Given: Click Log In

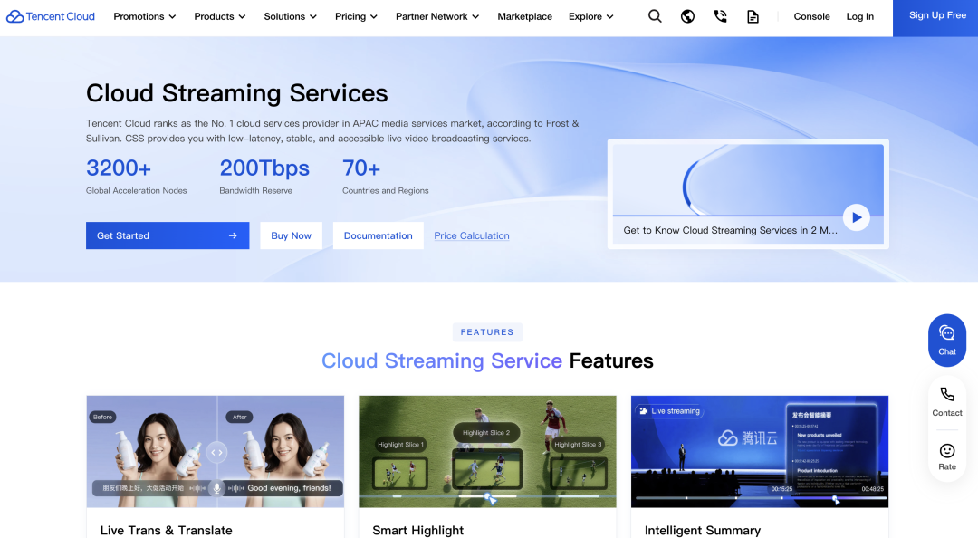Looking at the screenshot, I should 859,16.
